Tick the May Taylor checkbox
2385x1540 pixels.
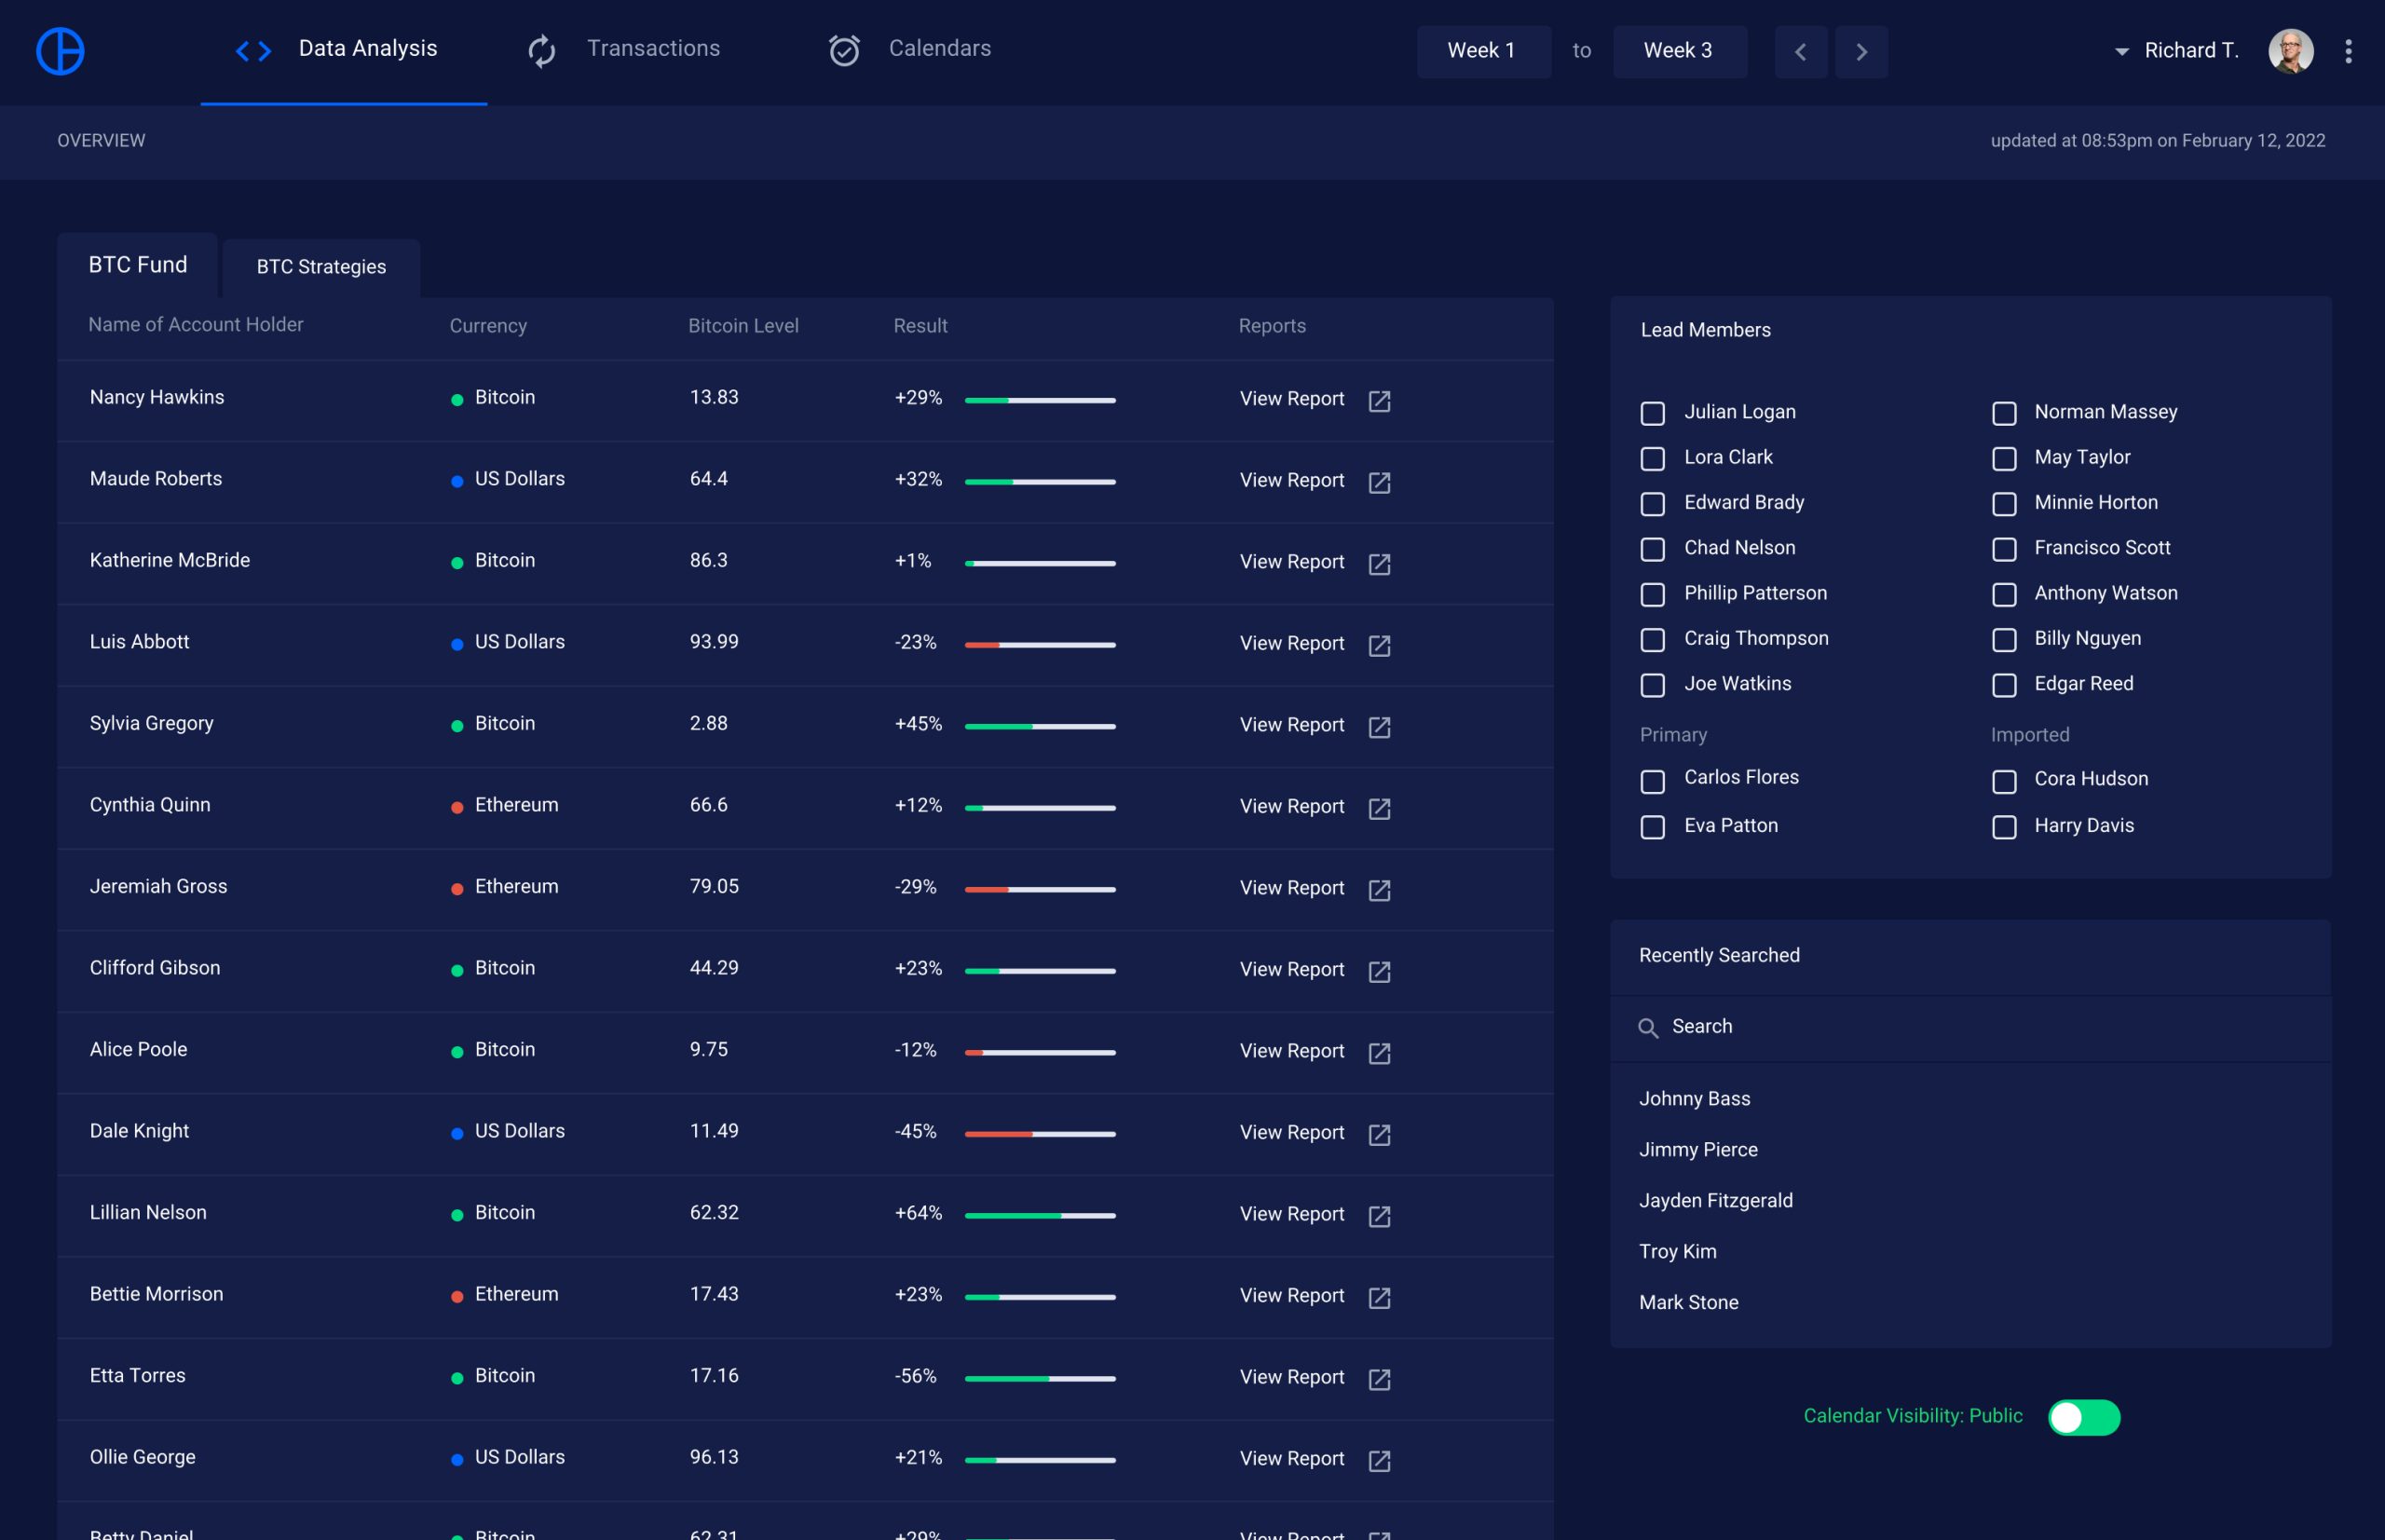point(2003,459)
